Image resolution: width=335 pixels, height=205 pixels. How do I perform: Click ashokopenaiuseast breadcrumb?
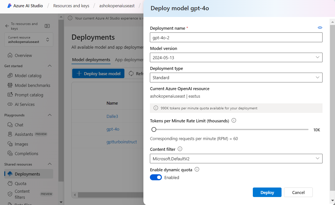[117, 5]
